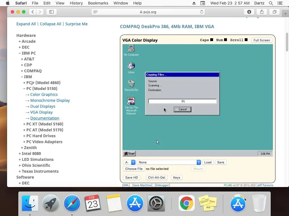The image size is (289, 216).
Task: Click the Caps indicator light
Action: point(212,40)
